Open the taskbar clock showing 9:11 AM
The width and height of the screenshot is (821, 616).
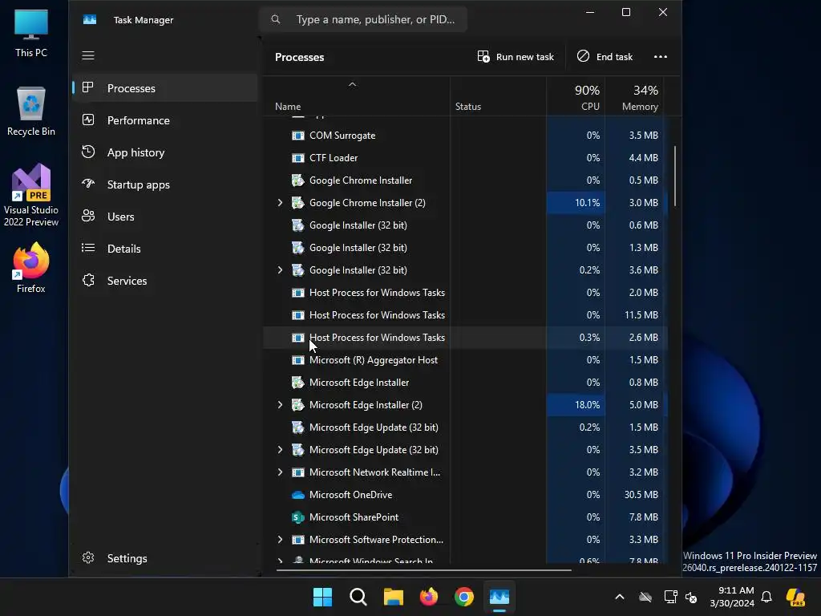pos(731,597)
